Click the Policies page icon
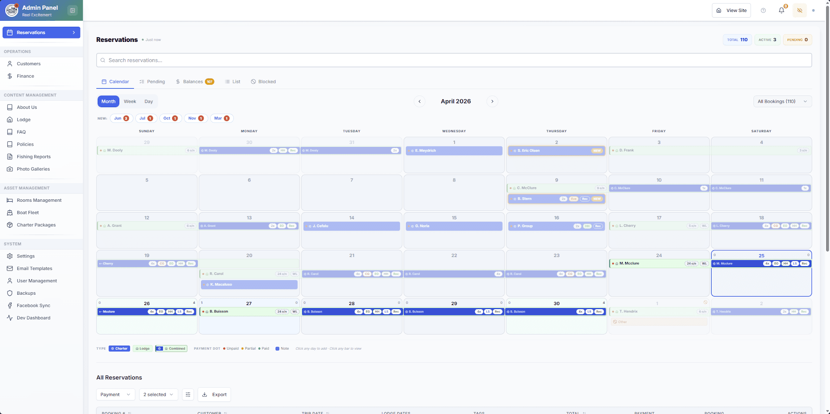Image resolution: width=830 pixels, height=414 pixels. click(10, 144)
